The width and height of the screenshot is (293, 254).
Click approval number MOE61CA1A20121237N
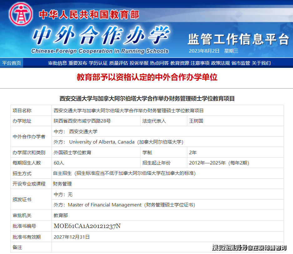[87, 226]
